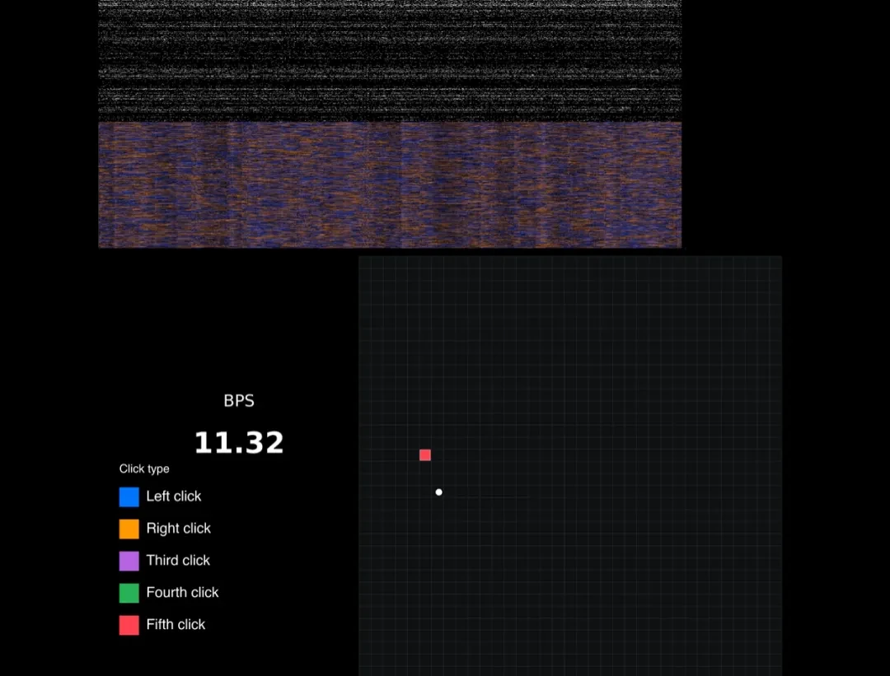890x676 pixels.
Task: Select the 'Third click' legend label
Action: click(x=178, y=560)
